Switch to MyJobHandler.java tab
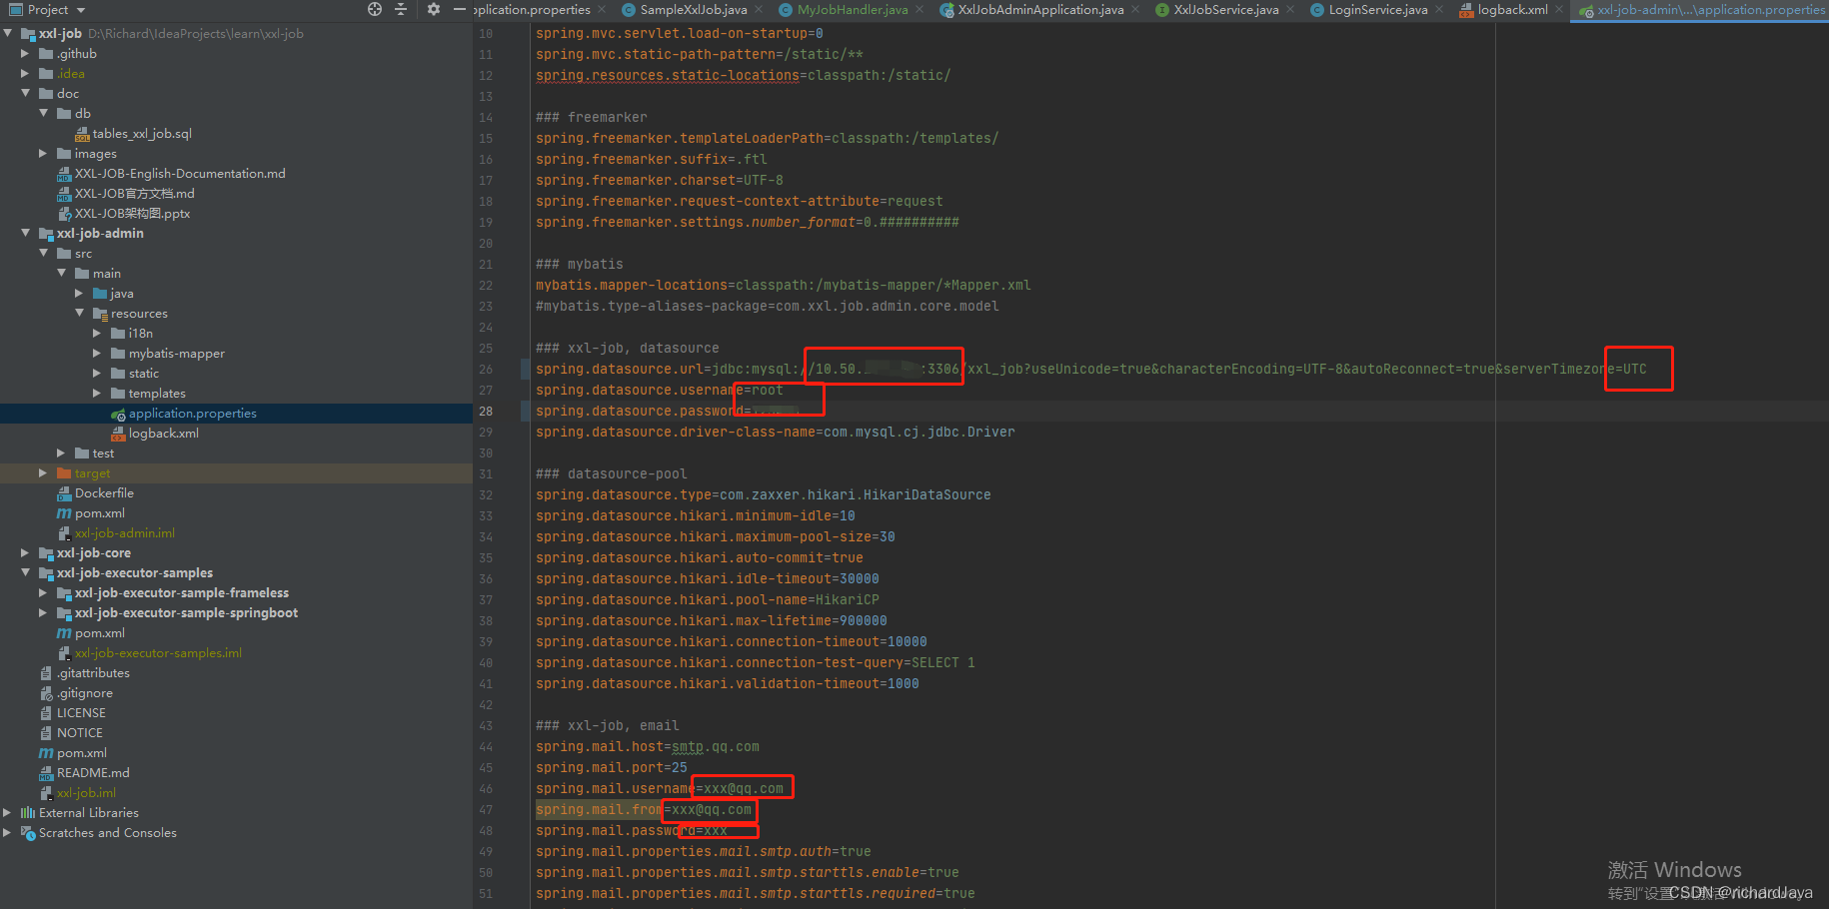This screenshot has width=1829, height=909. coord(853,10)
